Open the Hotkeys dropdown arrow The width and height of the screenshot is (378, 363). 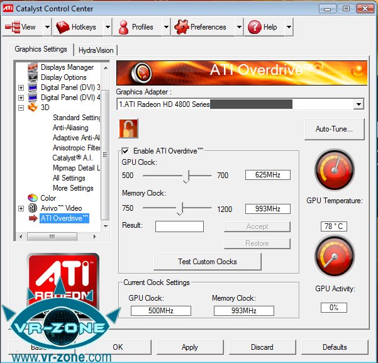point(108,27)
